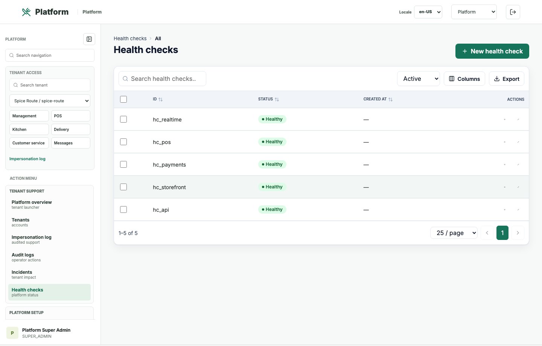This screenshot has height=346, width=542.
Task: Open the Impersonation log green link
Action: point(27,159)
